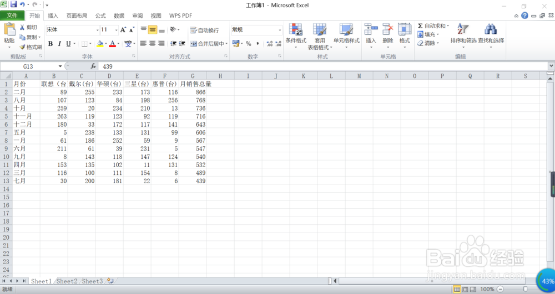Image resolution: width=555 pixels, height=294 pixels.
Task: Click the phonetic guide (文) icon
Action: [128, 44]
